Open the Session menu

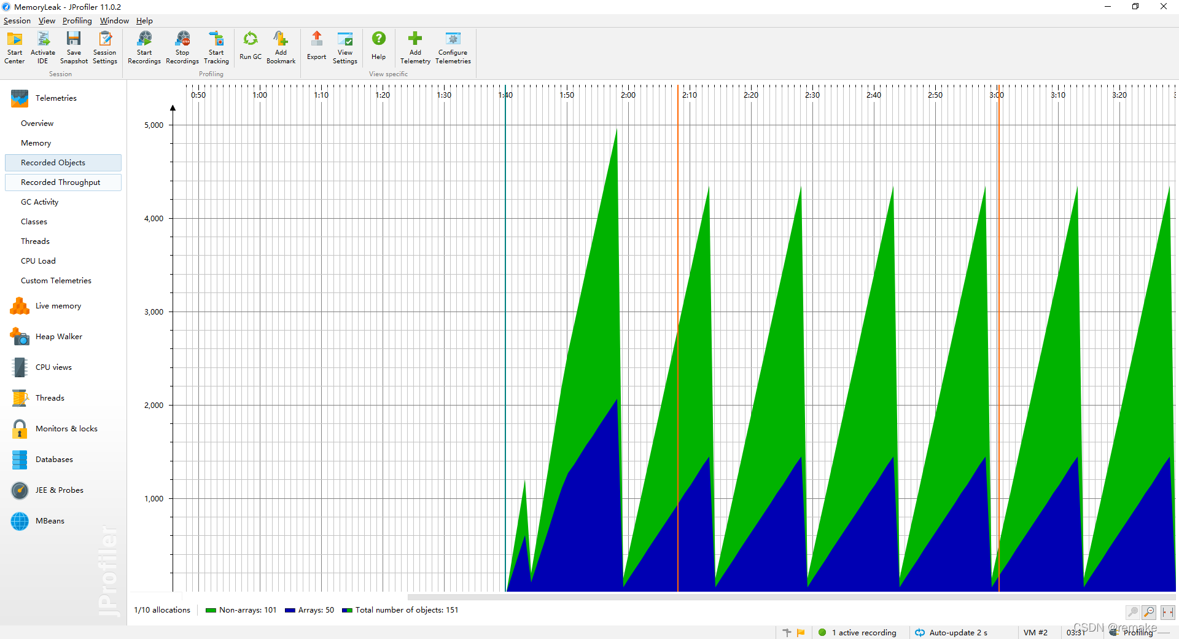[x=17, y=21]
